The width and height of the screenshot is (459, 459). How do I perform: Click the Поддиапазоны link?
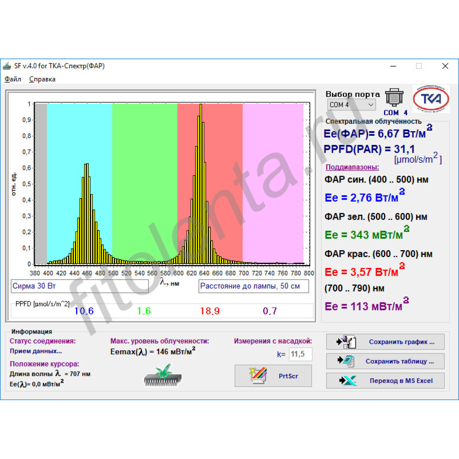tap(352, 167)
